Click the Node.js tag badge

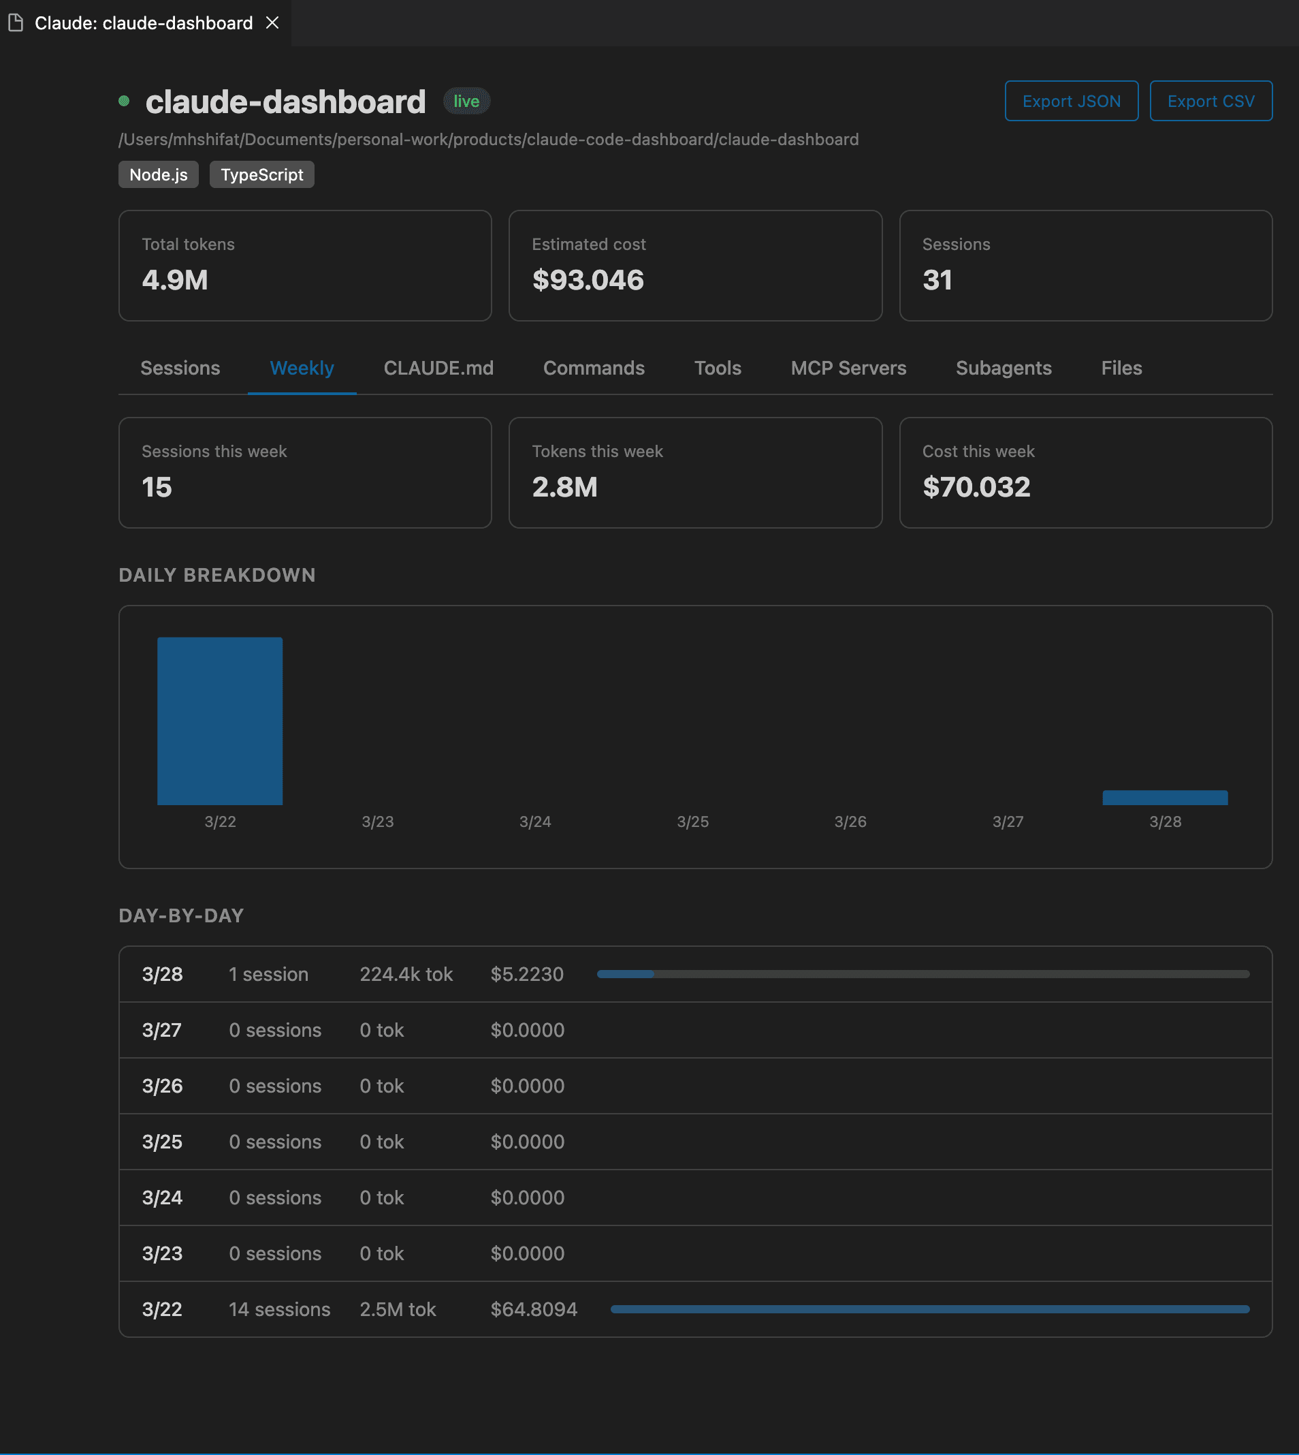point(159,175)
